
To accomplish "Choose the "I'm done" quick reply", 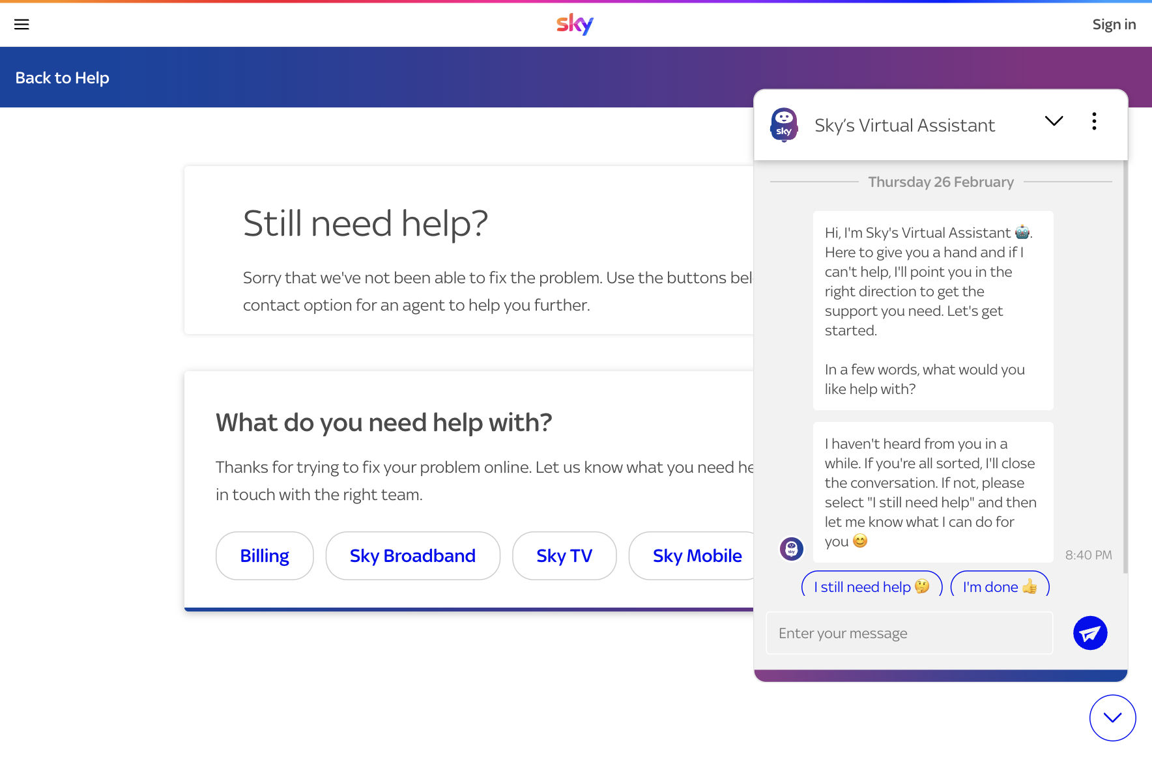I will 1000,587.
